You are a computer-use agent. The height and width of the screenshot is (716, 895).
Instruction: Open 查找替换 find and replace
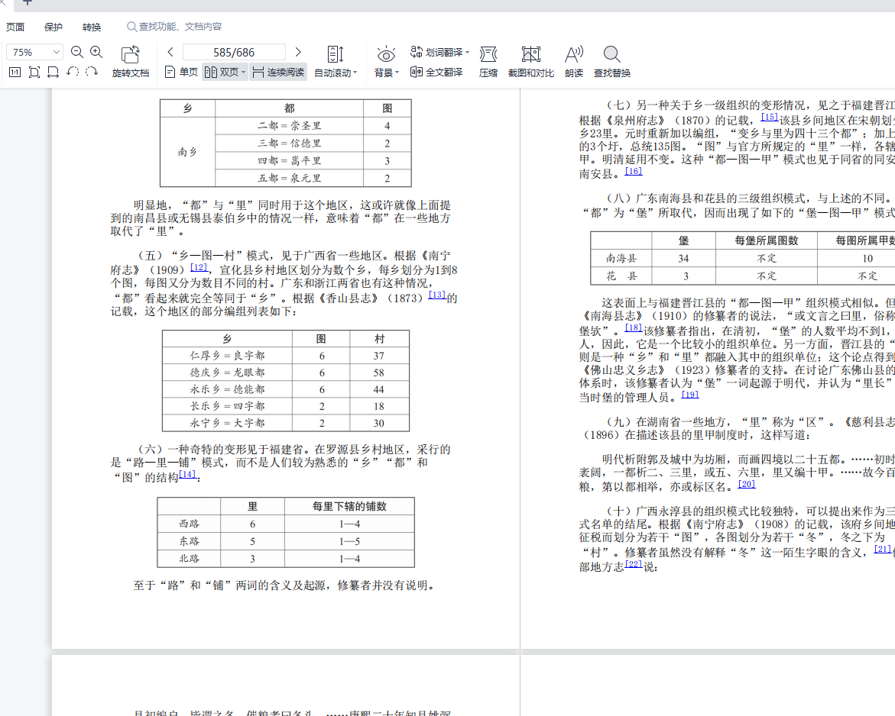pos(612,62)
